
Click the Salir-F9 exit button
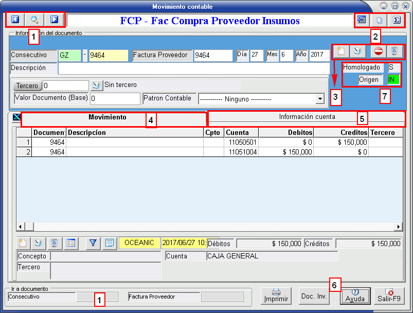[x=390, y=296]
